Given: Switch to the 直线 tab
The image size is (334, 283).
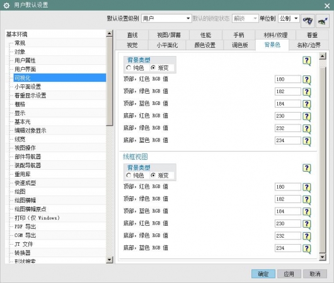Looking at the screenshot, I should [132, 35].
